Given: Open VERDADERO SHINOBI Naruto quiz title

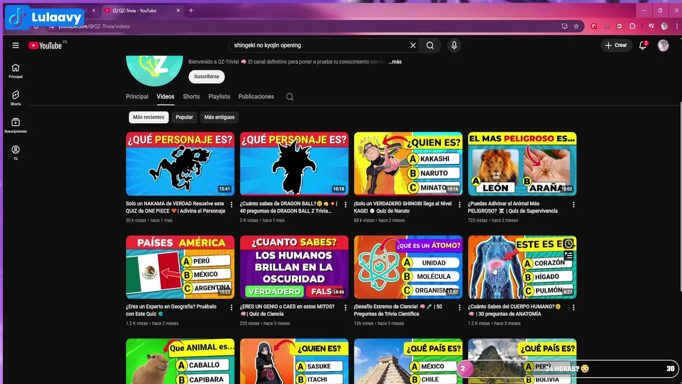Looking at the screenshot, I should pos(403,207).
